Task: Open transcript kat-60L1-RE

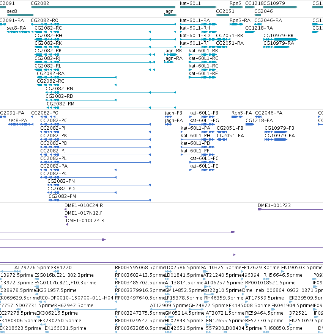Action: [x=203, y=77]
